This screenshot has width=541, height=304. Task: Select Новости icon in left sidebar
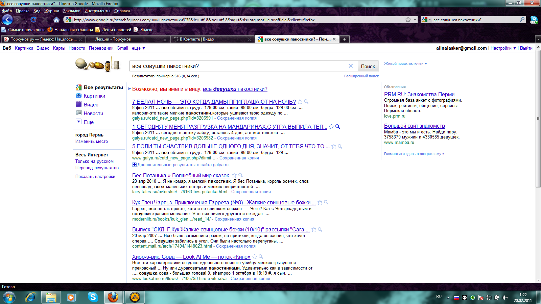[x=78, y=113]
